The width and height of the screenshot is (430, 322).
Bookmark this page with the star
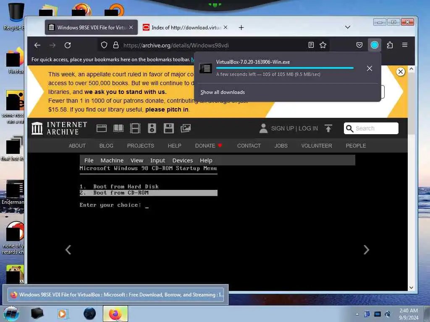323,45
